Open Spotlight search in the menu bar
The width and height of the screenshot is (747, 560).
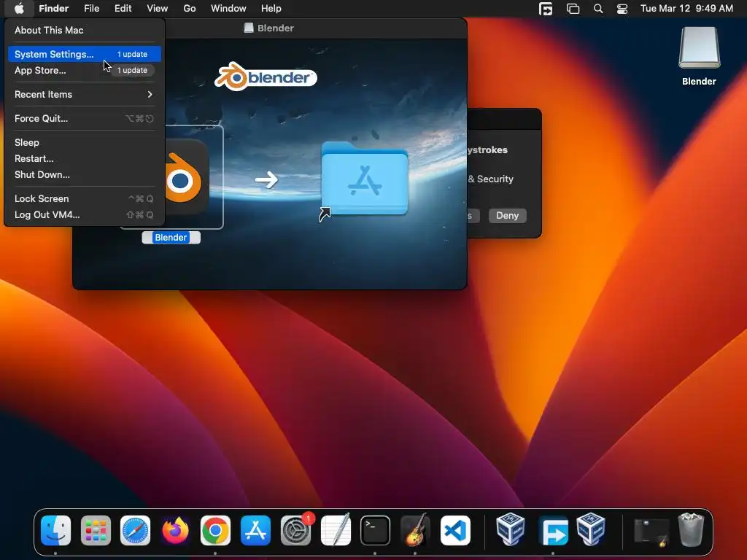(x=598, y=9)
